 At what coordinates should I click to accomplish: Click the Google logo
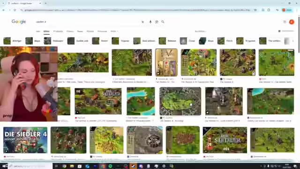tap(19, 22)
